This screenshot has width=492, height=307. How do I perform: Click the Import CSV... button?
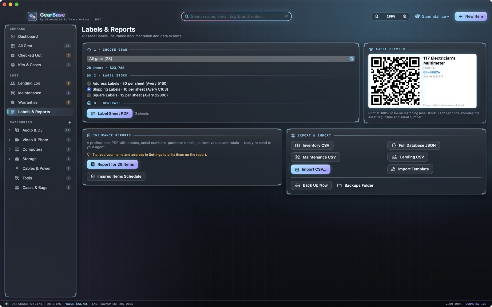click(311, 169)
